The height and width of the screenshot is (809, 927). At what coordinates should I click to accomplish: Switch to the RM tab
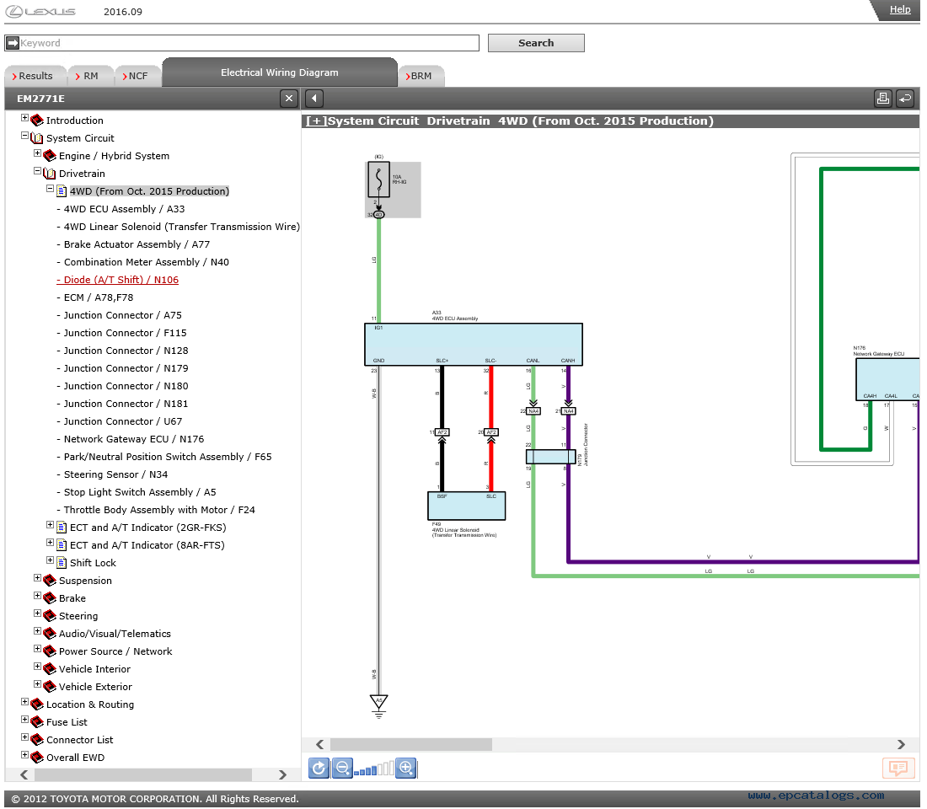tap(90, 76)
